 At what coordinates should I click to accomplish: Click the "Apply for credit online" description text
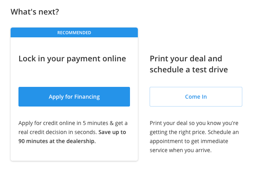click(73, 132)
